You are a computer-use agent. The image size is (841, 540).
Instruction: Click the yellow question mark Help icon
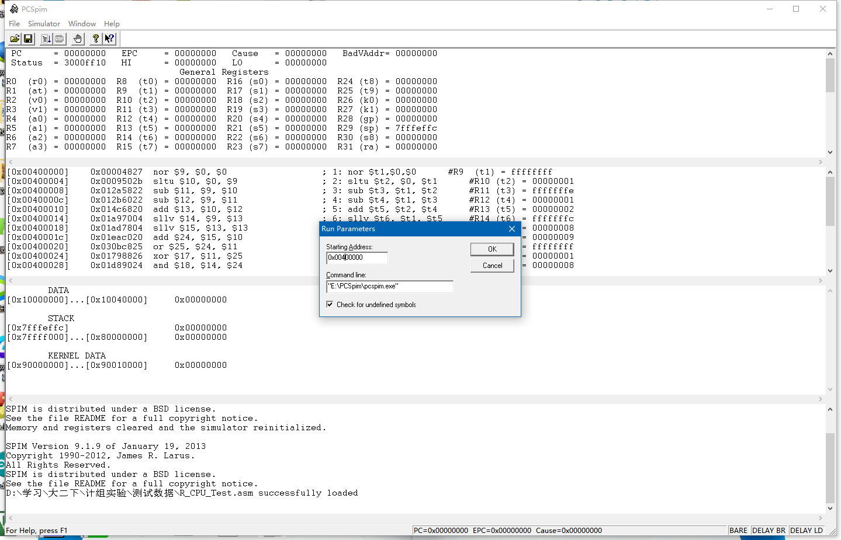click(96, 39)
